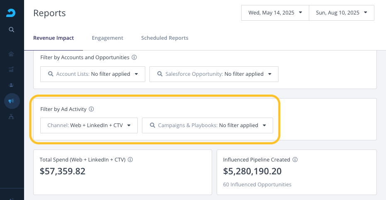Open the people/audience sidebar icon

click(12, 85)
